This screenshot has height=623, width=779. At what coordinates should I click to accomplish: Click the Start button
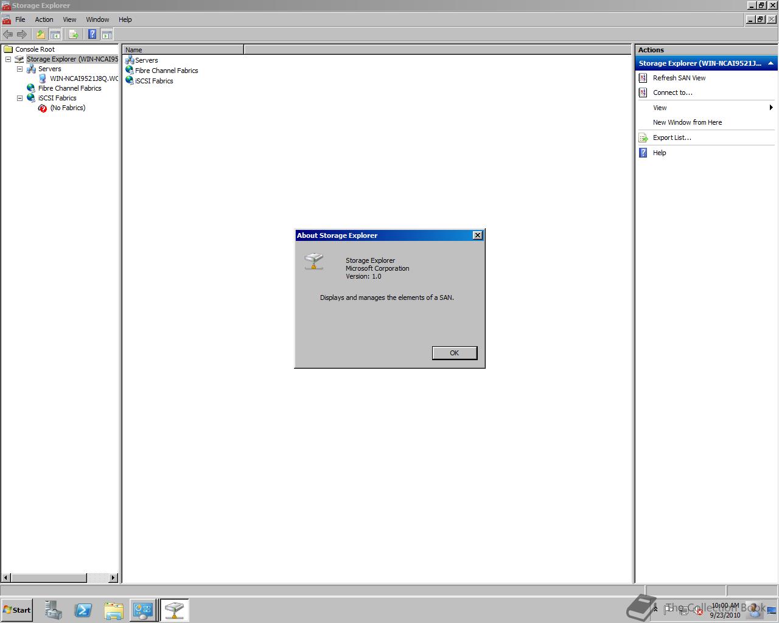17,610
